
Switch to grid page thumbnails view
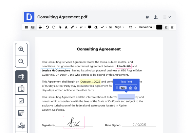pos(27,27)
